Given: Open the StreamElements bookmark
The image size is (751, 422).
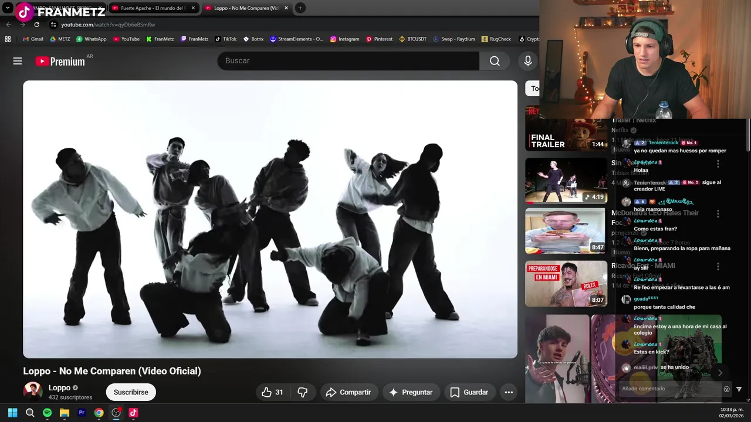Looking at the screenshot, I should click(x=297, y=39).
